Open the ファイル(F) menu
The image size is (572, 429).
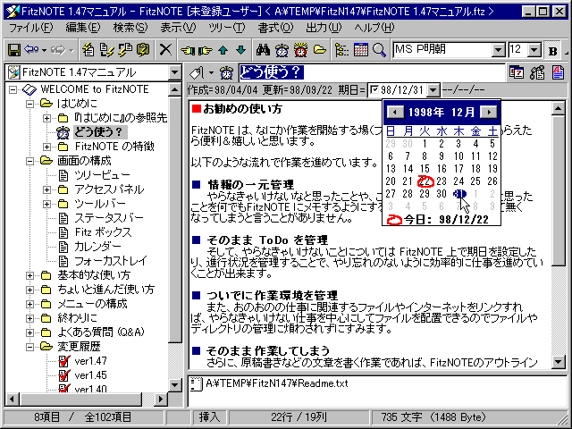click(30, 28)
